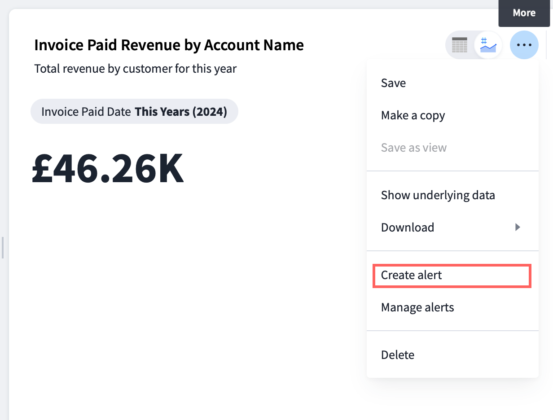
Task: Click the More tooltip label
Action: pyautogui.click(x=524, y=13)
